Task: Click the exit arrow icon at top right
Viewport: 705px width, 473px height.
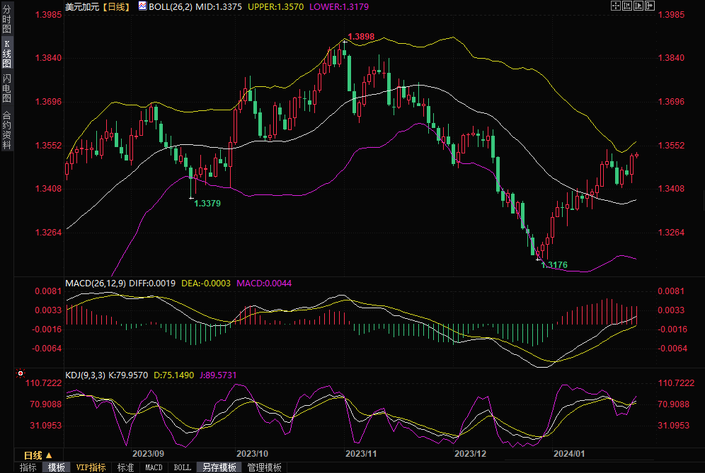Action: pos(649,6)
